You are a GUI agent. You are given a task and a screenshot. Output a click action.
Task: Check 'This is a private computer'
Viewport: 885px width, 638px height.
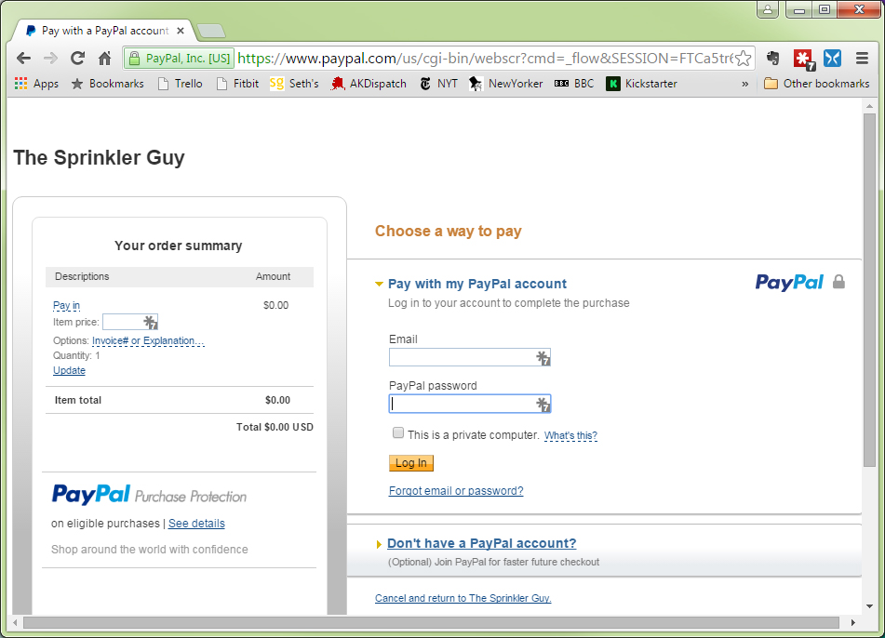click(x=398, y=432)
